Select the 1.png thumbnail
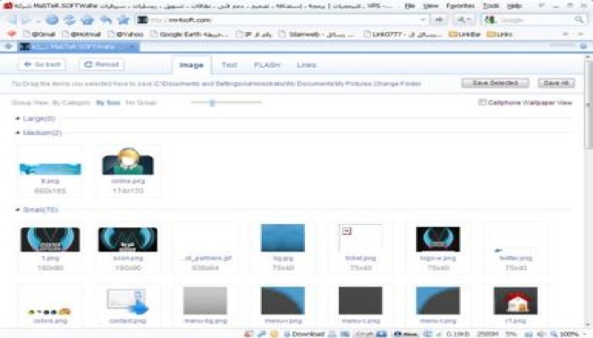 pyautogui.click(x=50, y=239)
